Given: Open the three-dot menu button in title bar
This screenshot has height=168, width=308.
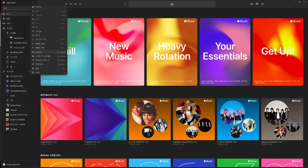Looking at the screenshot, I should (32, 2).
